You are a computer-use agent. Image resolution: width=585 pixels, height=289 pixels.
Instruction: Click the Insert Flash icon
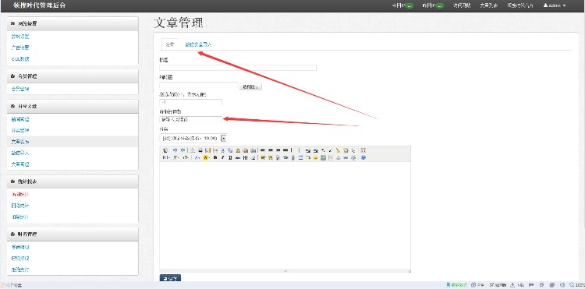coord(278,157)
